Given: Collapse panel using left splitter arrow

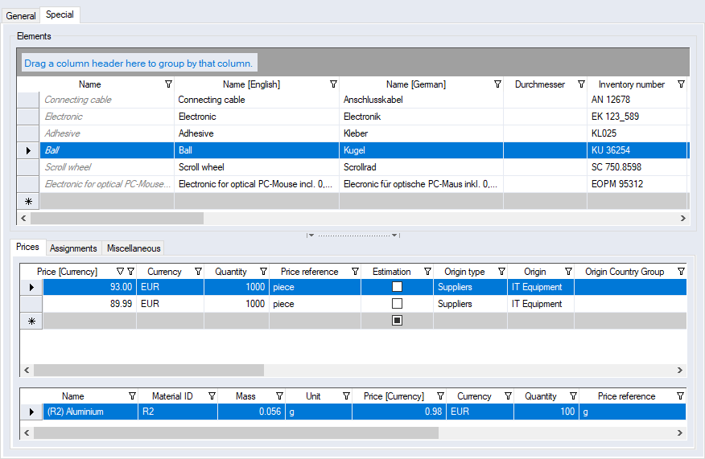Looking at the screenshot, I should [x=311, y=236].
